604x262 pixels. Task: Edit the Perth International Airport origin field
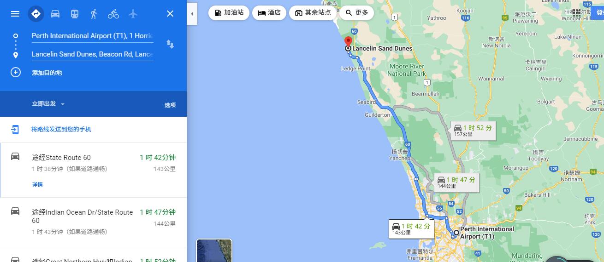point(92,36)
